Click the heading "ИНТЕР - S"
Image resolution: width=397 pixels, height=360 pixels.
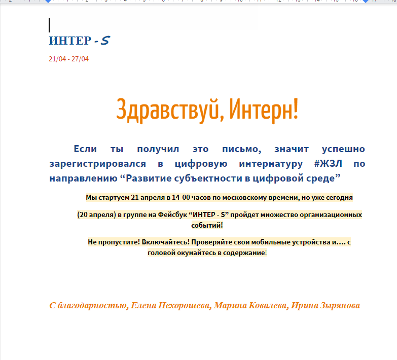tap(80, 41)
